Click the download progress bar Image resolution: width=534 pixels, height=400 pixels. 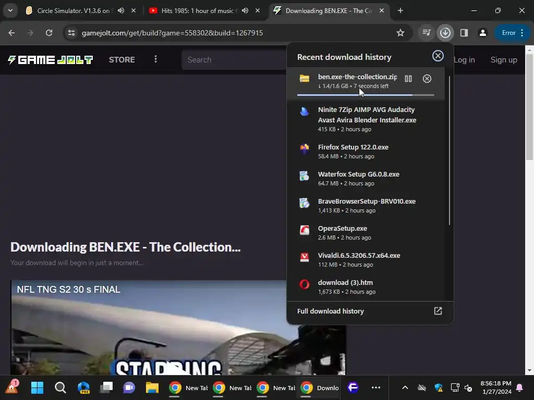click(x=366, y=95)
